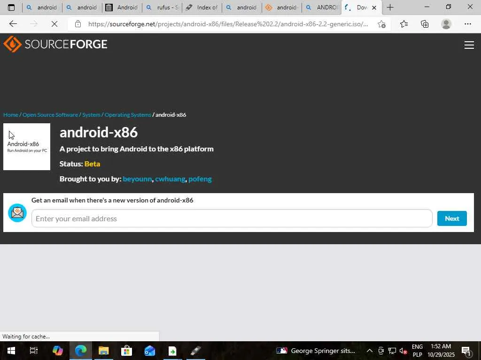This screenshot has width=481, height=360.
Task: Click the email address input field
Action: point(232,218)
